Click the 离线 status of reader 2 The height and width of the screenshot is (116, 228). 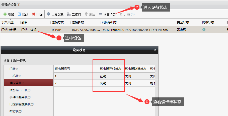point(103,83)
